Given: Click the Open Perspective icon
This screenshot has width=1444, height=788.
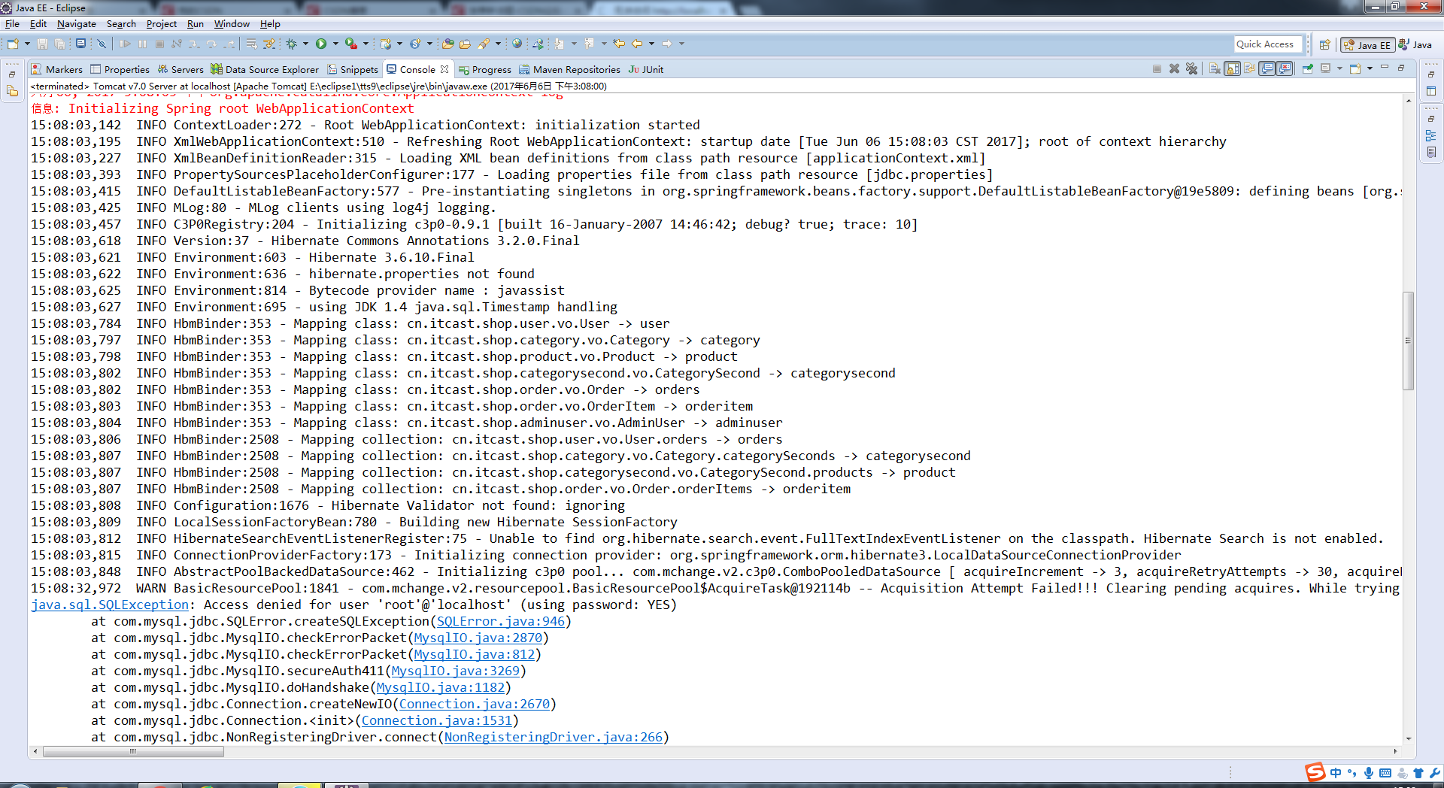Looking at the screenshot, I should click(1325, 44).
